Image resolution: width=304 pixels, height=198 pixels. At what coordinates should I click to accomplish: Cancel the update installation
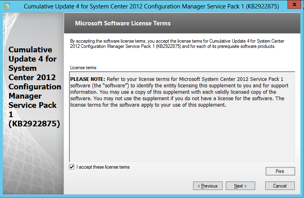click(280, 186)
